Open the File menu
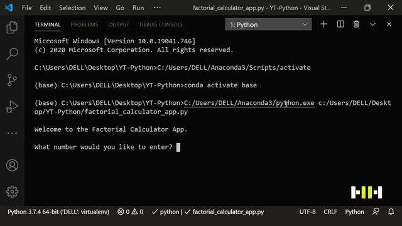This screenshot has height=226, width=402. (26, 8)
